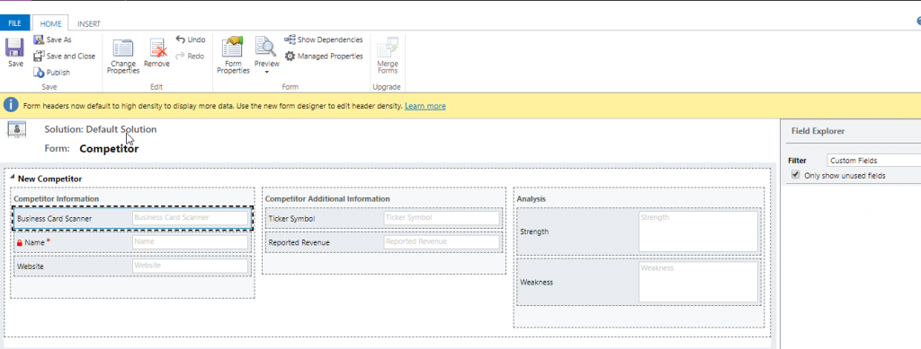Follow the Learn more link

point(425,106)
